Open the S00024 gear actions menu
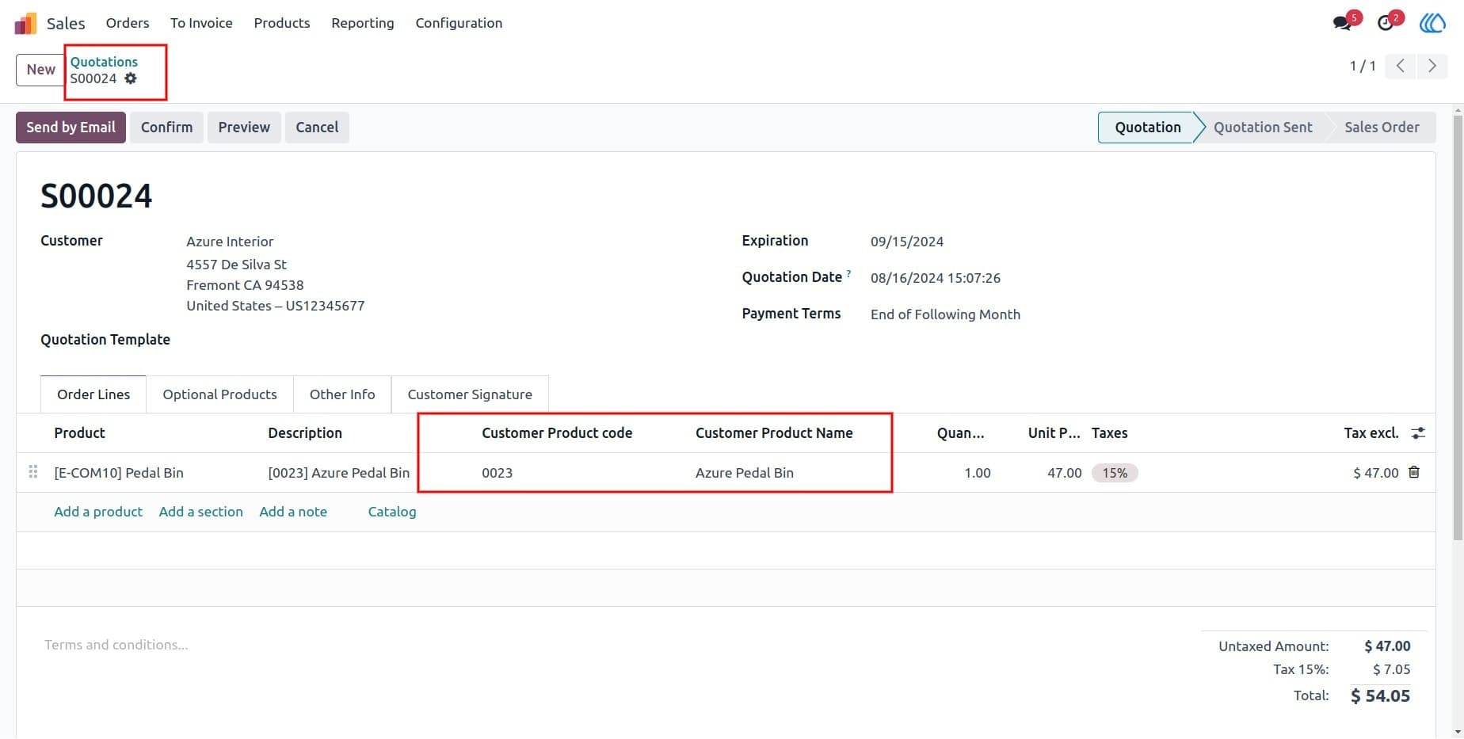 (x=131, y=78)
